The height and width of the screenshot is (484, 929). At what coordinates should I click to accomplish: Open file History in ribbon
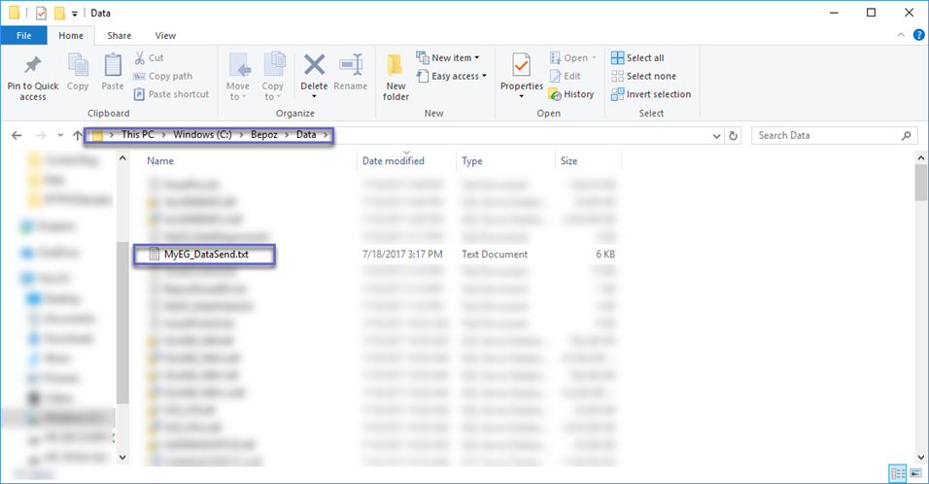coord(571,94)
